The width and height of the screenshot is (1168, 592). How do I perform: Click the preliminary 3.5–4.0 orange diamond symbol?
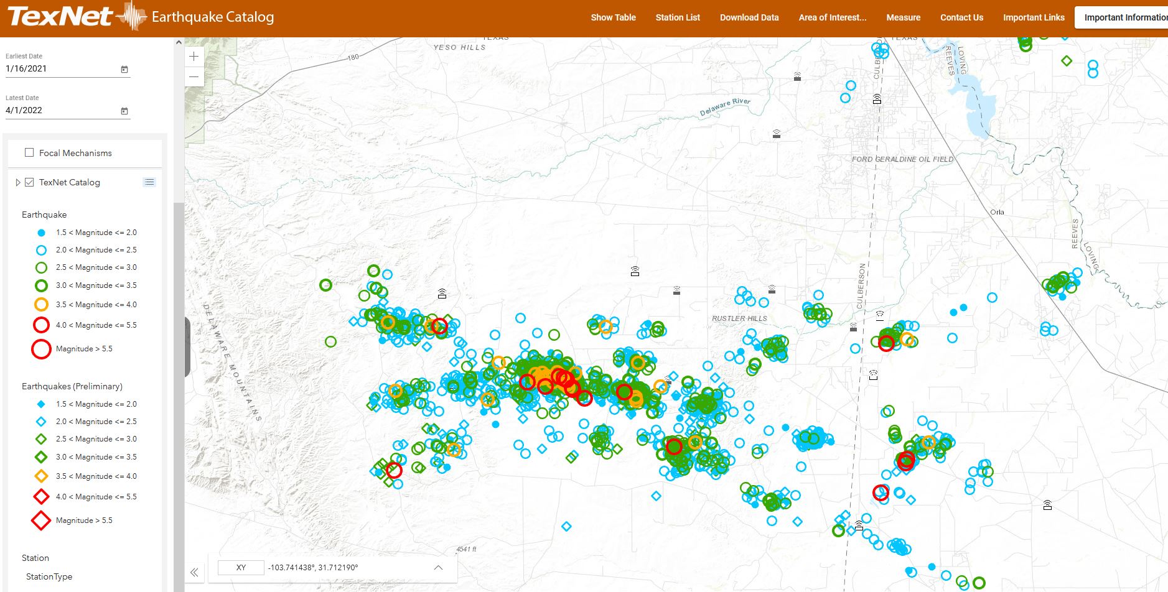pos(41,476)
